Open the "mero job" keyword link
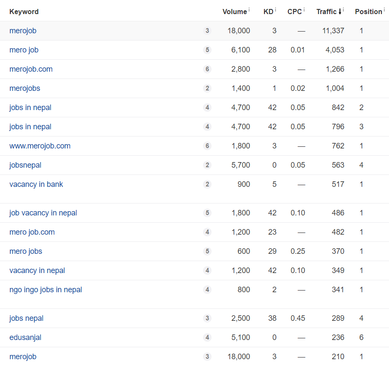389x372 pixels. (x=24, y=50)
